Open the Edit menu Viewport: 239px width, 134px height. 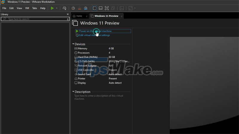[x=11, y=8]
